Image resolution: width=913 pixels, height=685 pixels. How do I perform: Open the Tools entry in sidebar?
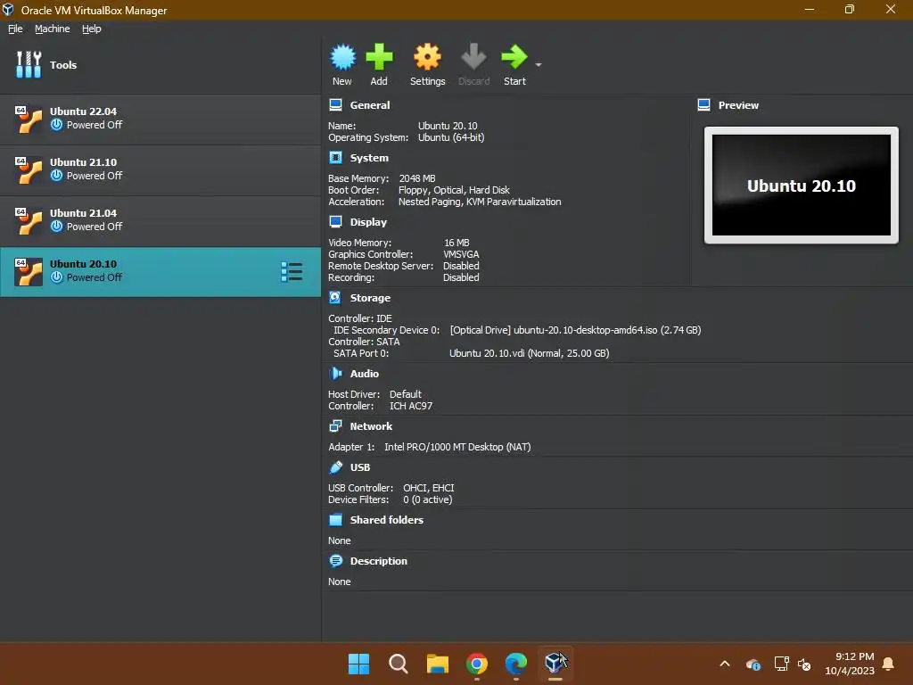[x=160, y=64]
